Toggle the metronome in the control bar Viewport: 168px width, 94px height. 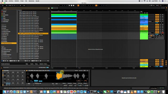(x=20, y=5)
